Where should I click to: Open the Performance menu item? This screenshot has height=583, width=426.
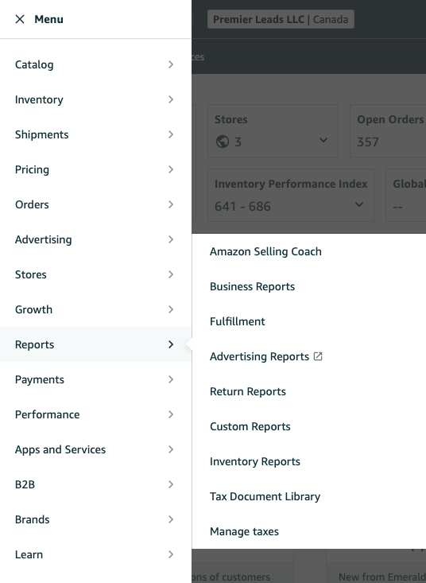pos(95,414)
